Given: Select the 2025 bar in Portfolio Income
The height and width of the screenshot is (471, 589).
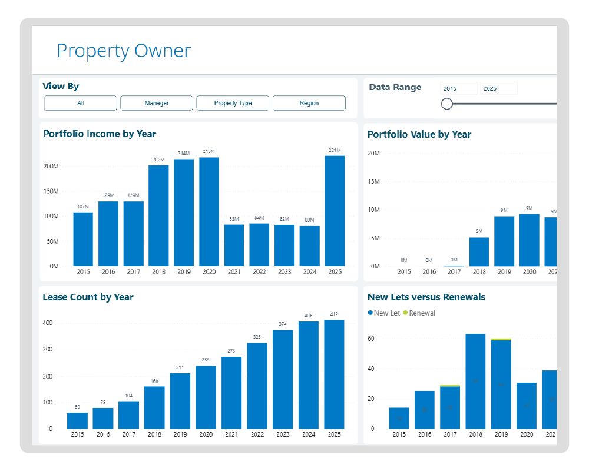Looking at the screenshot, I should click(335, 211).
